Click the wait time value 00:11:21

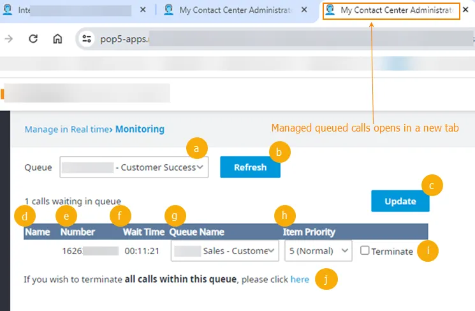[142, 251]
